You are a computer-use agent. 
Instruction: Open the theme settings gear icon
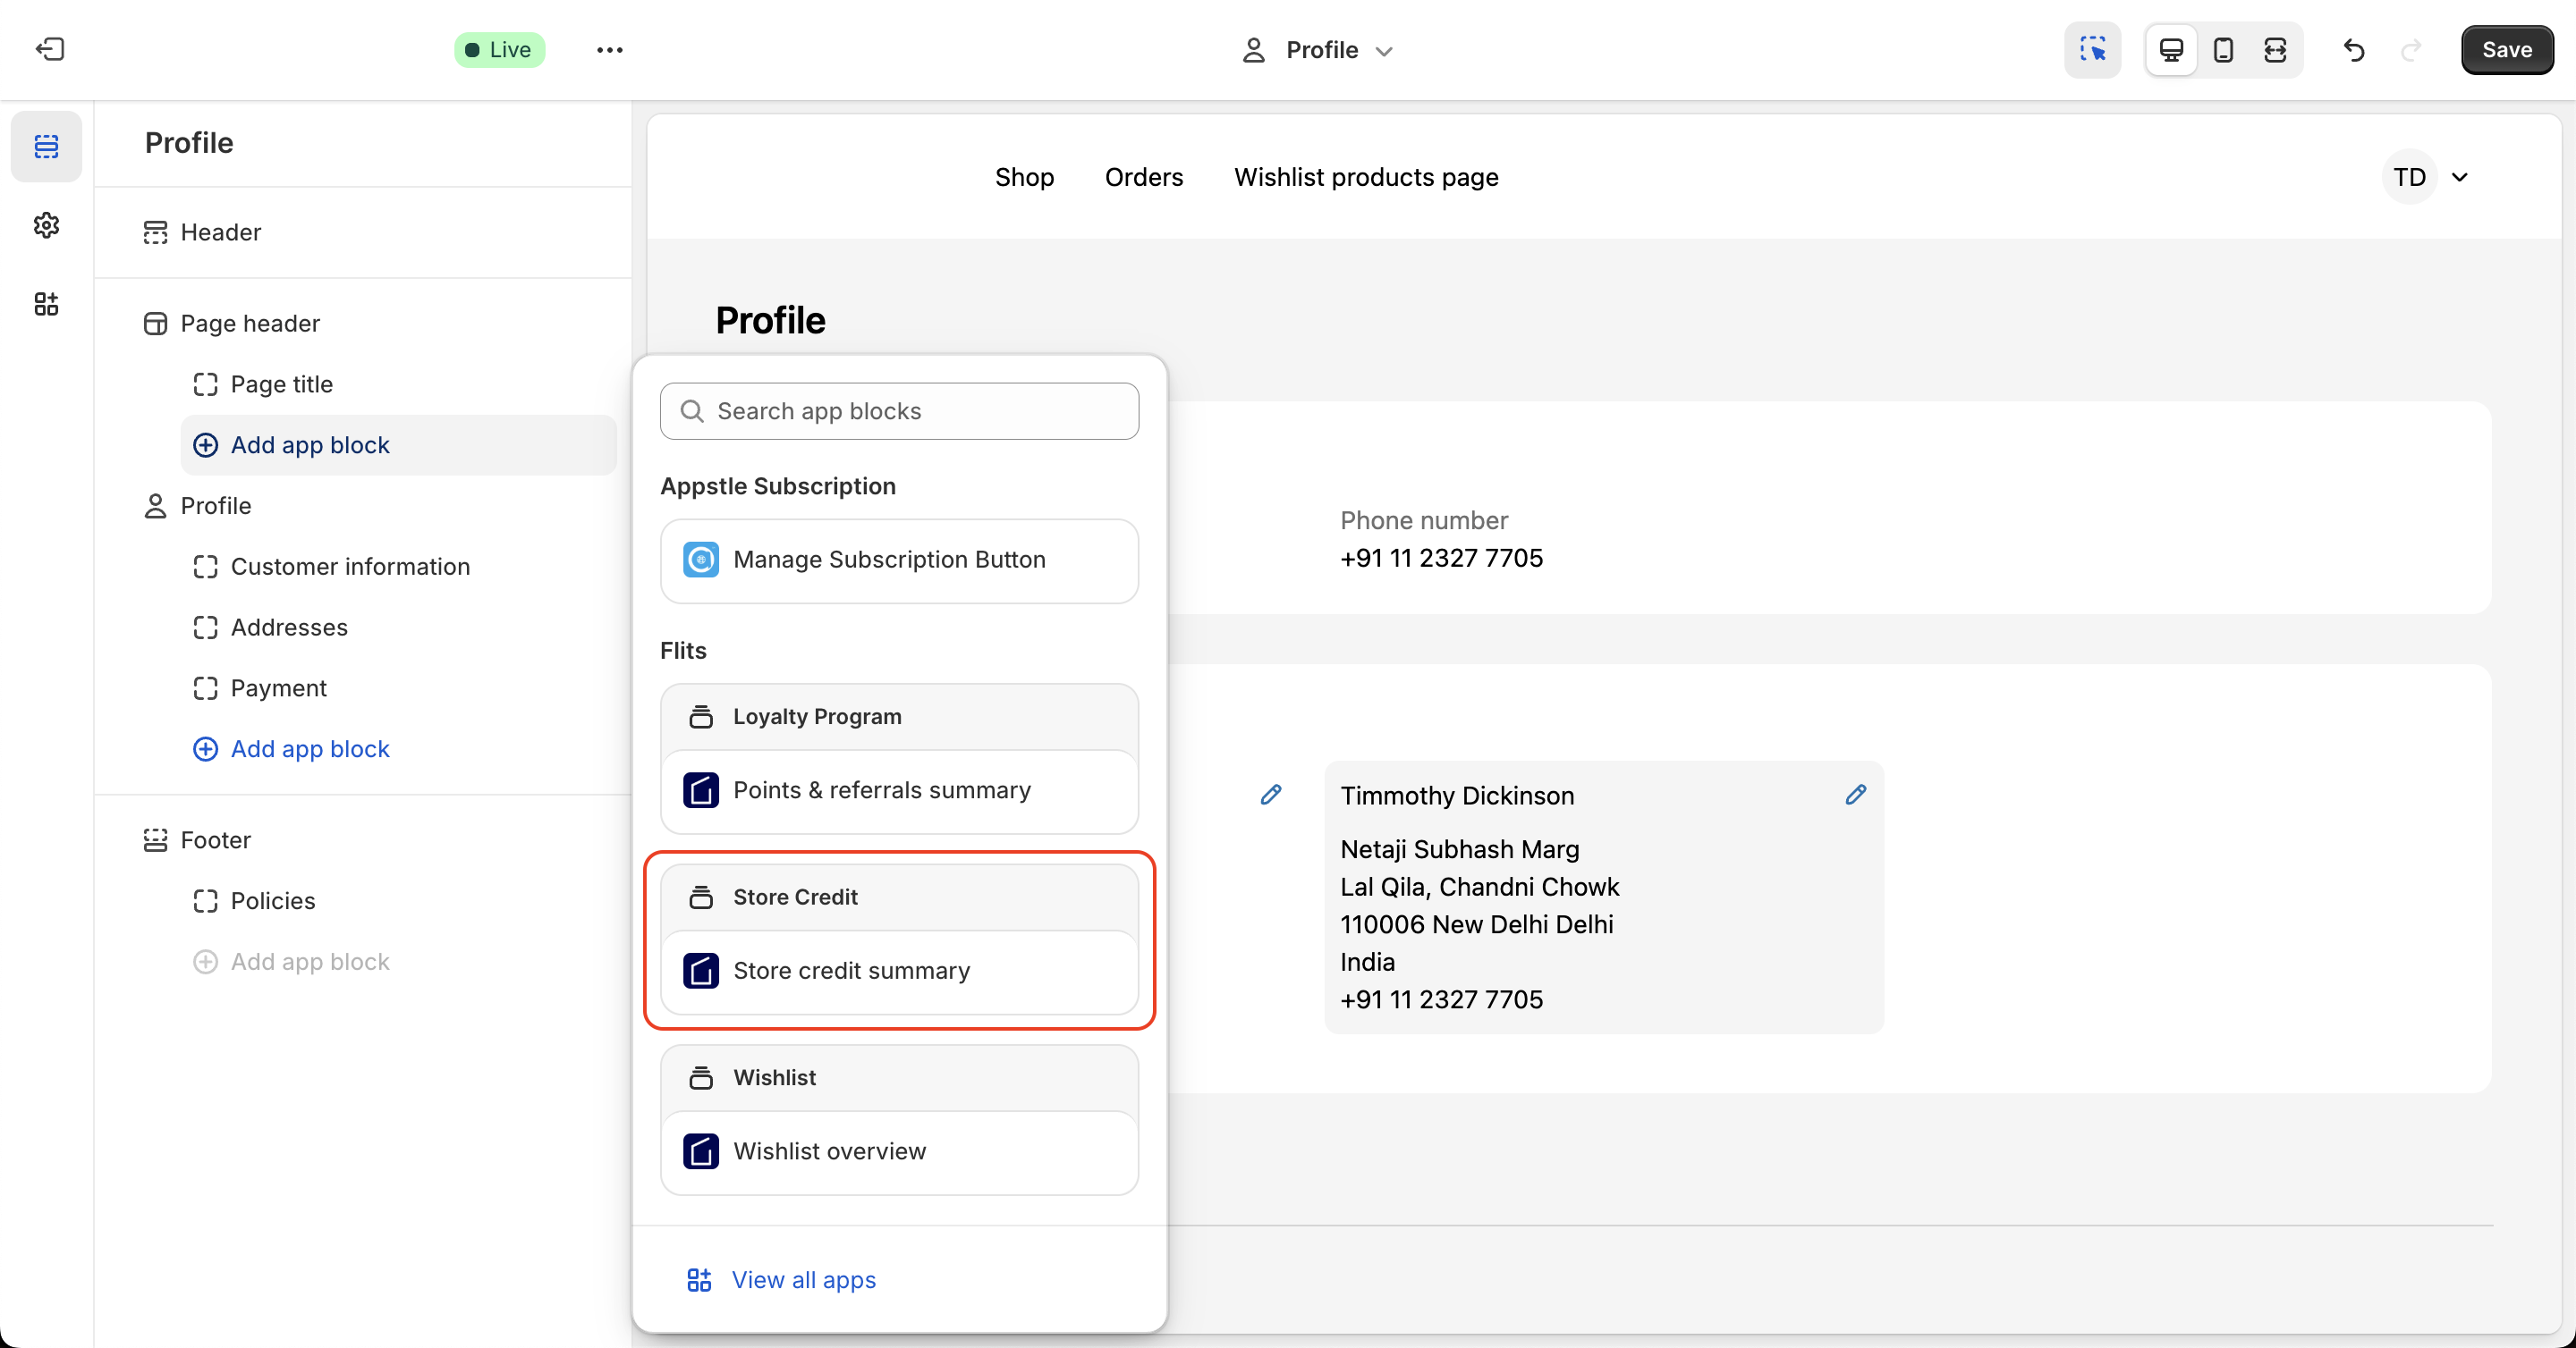pos(46,225)
